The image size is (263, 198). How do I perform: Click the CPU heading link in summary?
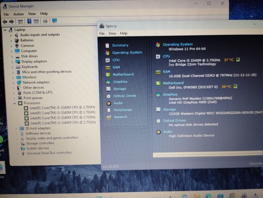[166, 56]
